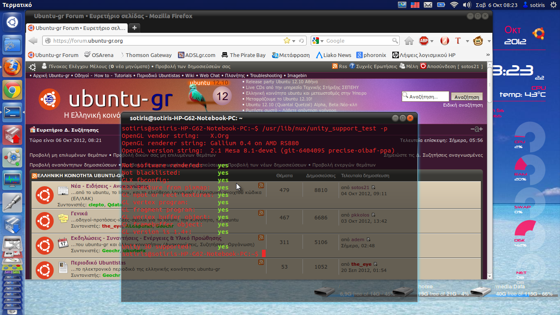Viewport: 560px width, 315px height.
Task: Open the gear settings launcher icon
Action: (12, 157)
